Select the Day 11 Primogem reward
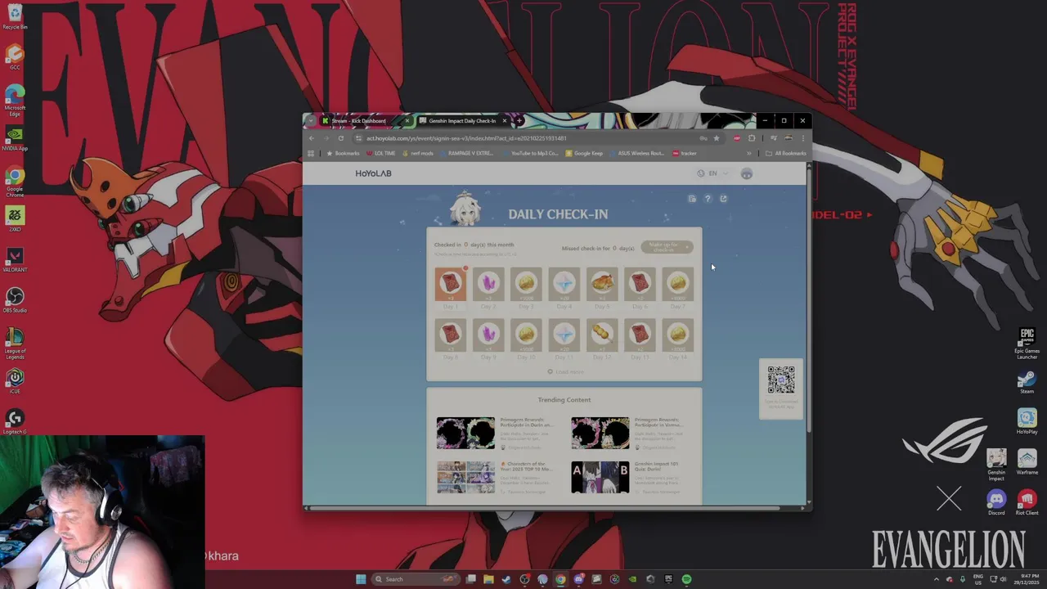This screenshot has height=589, width=1047. [564, 335]
